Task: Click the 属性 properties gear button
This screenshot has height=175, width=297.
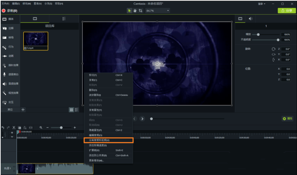Action: [287, 118]
